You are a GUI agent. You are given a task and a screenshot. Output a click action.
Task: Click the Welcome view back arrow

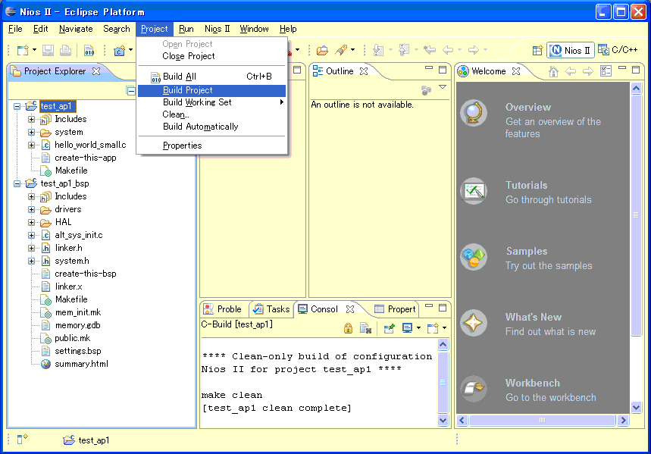(x=571, y=71)
